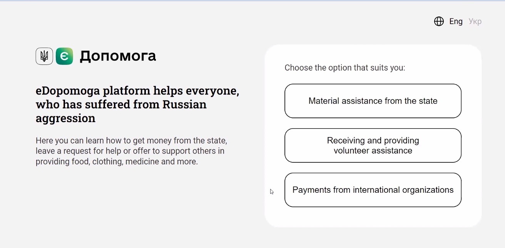Select Material assistance from the state
Viewport: 505px width, 248px height.
tap(373, 101)
